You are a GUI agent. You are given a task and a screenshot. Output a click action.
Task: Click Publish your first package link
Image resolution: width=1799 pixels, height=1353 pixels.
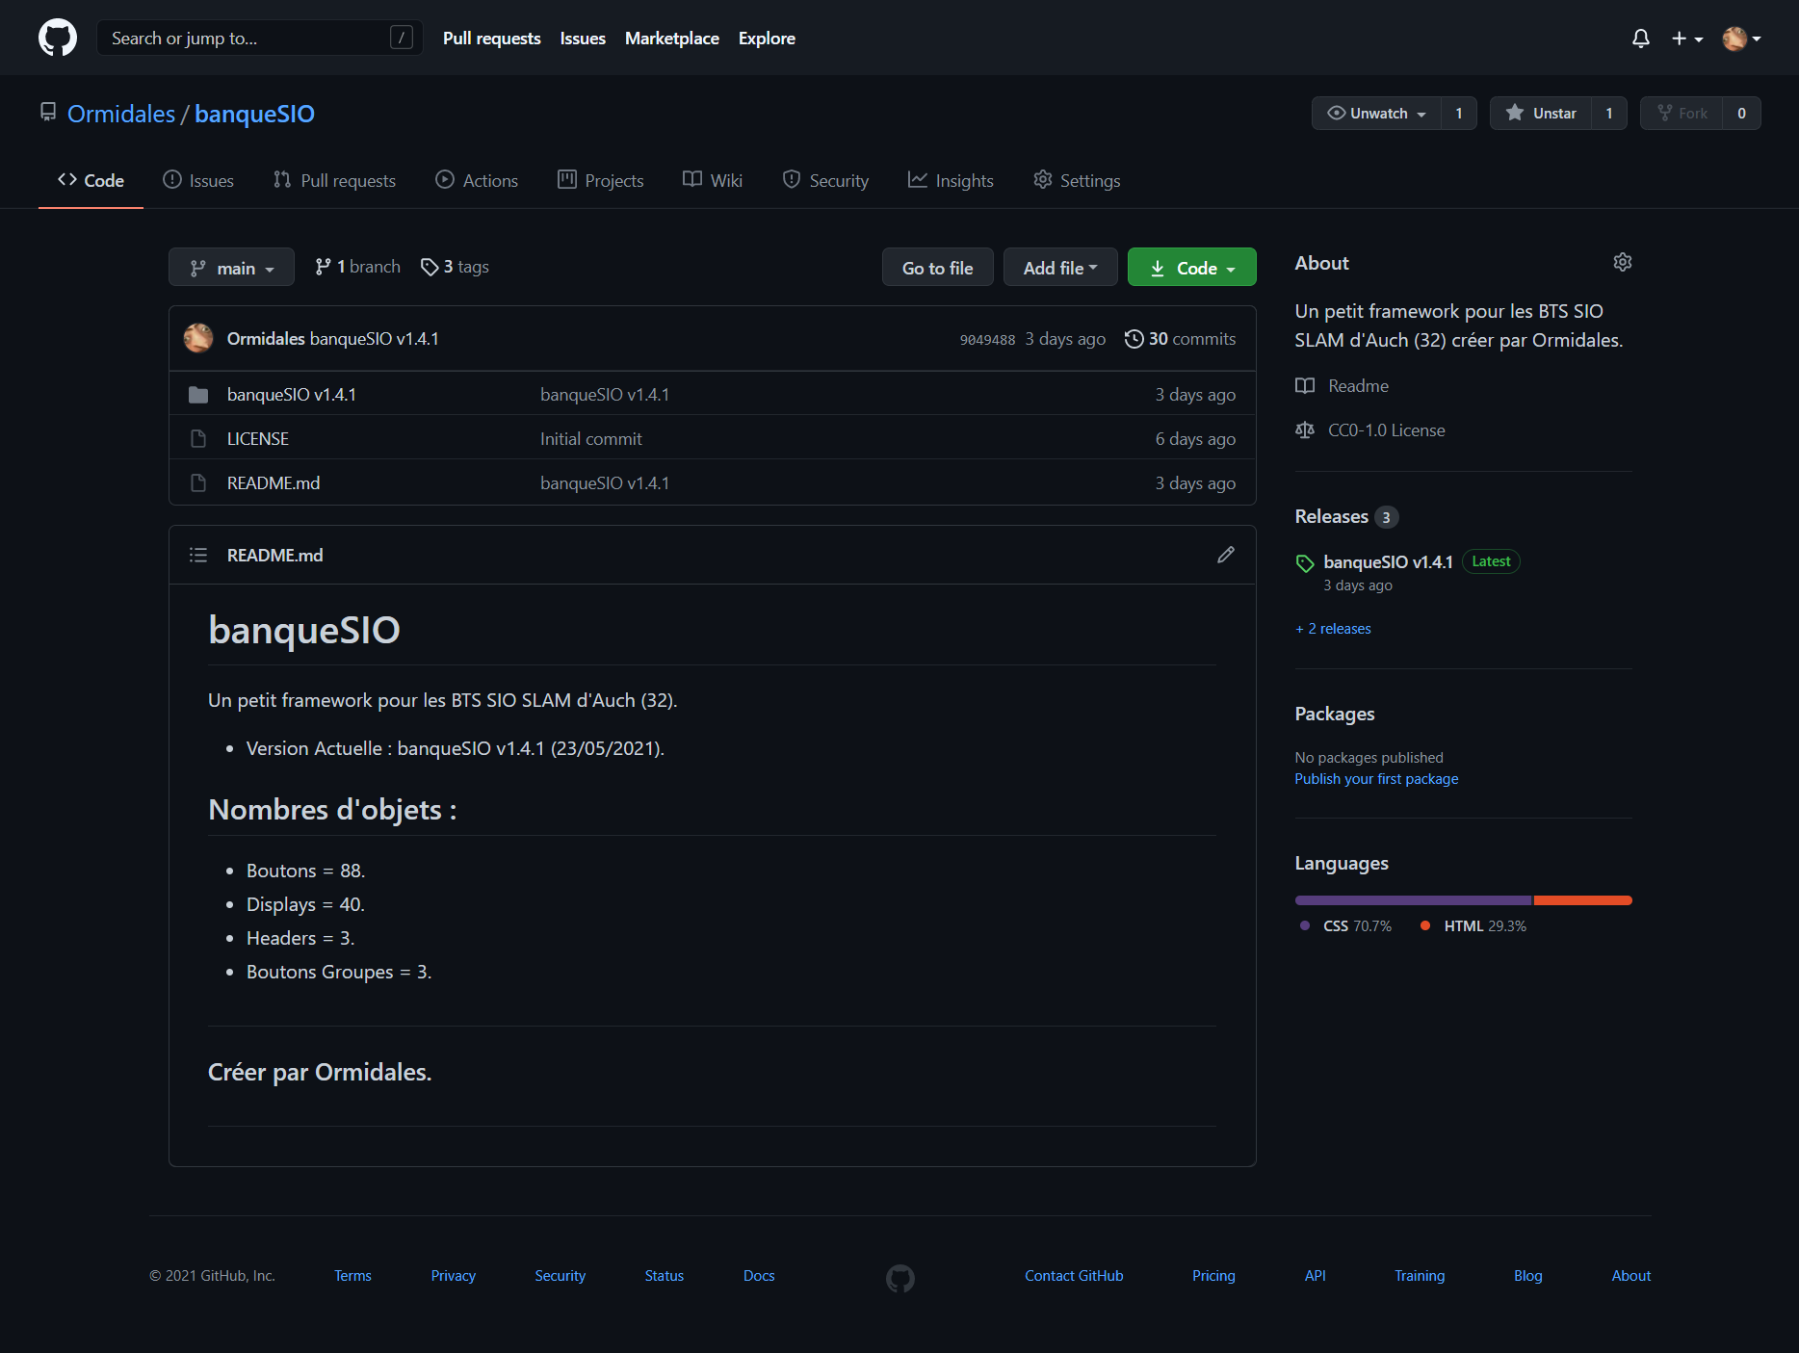point(1376,779)
